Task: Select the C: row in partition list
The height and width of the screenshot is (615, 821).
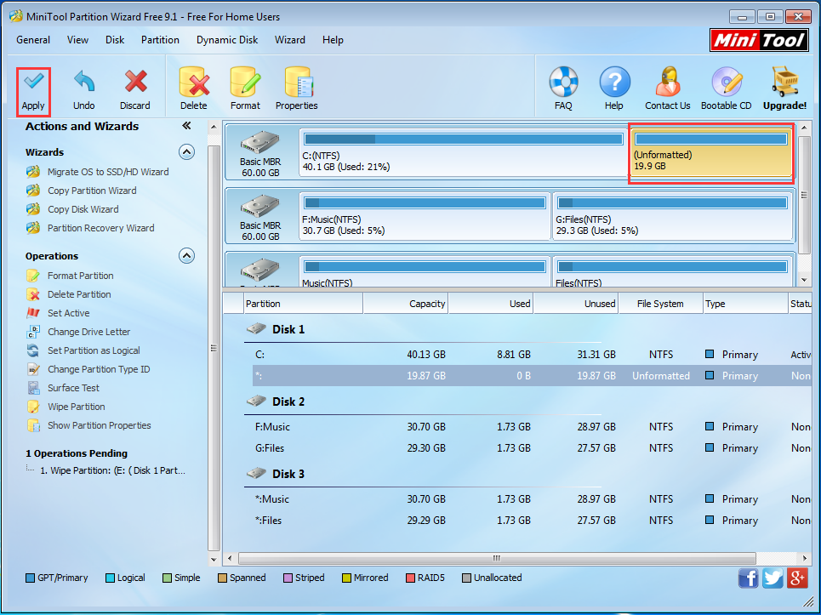Action: [532, 355]
